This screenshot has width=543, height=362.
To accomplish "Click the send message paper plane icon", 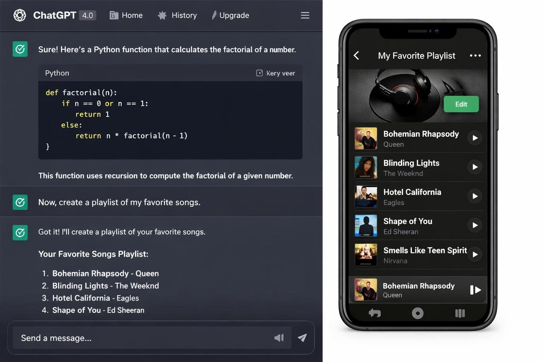I will [x=302, y=338].
